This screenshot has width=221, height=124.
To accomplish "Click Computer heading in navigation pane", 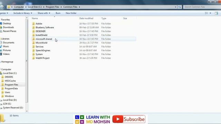I will click(6, 69).
